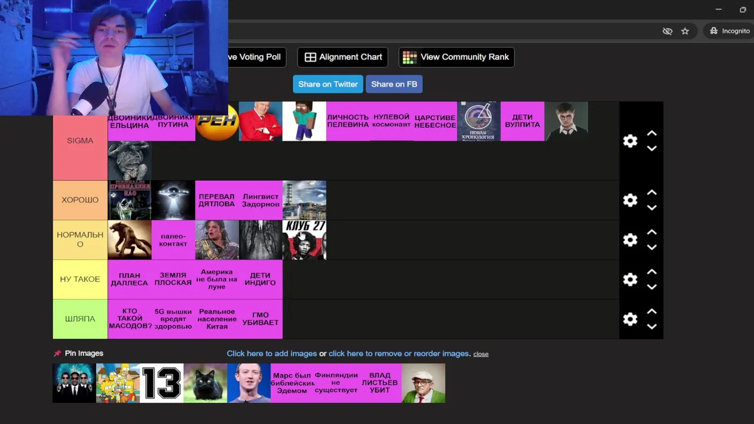The image size is (754, 424).
Task: Select the ГМО УБИВАЕТ tile
Action: (x=260, y=319)
